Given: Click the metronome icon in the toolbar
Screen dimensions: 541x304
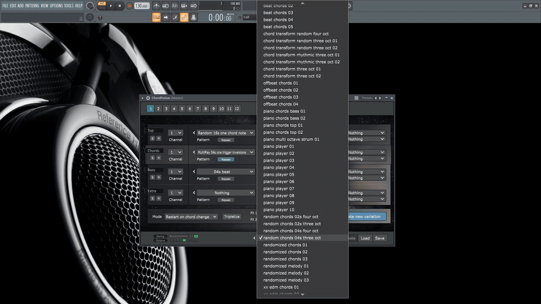Looking at the screenshot, I should (156, 6).
